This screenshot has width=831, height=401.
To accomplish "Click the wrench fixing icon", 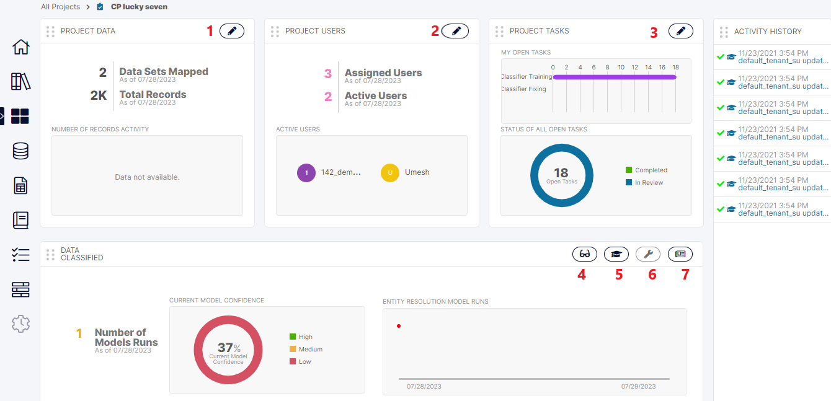I will tap(648, 254).
